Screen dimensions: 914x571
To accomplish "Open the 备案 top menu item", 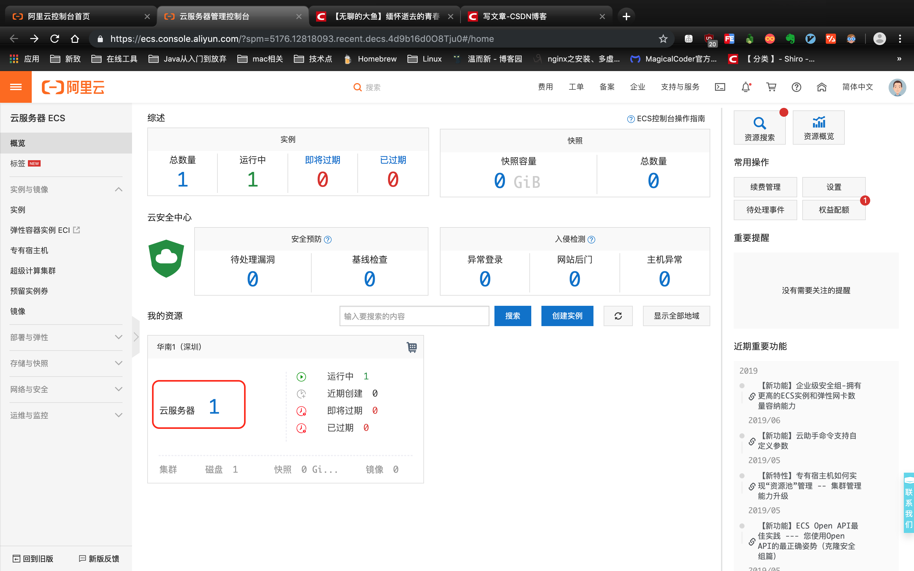I will point(606,87).
